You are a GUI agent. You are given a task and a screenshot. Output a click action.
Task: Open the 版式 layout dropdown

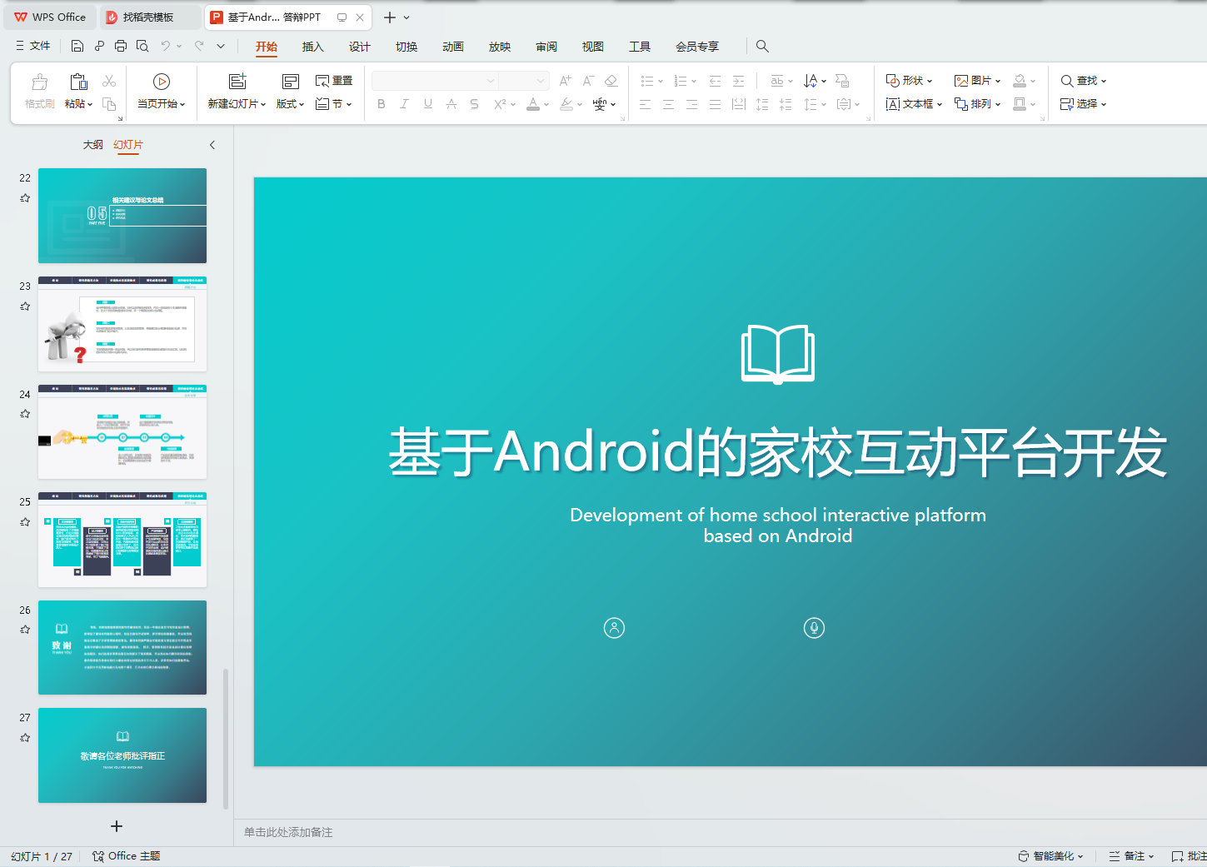[290, 104]
